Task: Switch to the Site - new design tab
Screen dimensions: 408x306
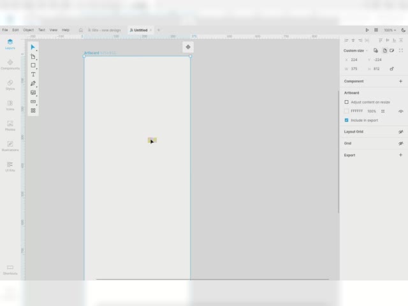Action: (x=105, y=30)
